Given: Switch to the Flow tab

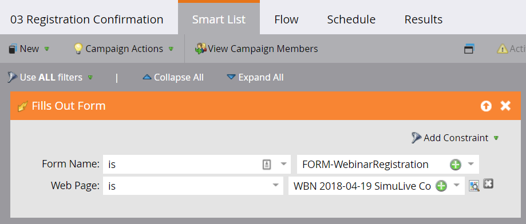Looking at the screenshot, I should point(287,19).
